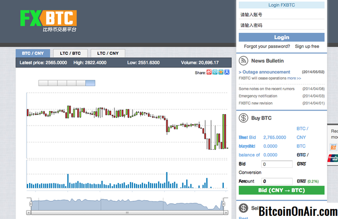Select the fifth chart interval button

pos(81,83)
